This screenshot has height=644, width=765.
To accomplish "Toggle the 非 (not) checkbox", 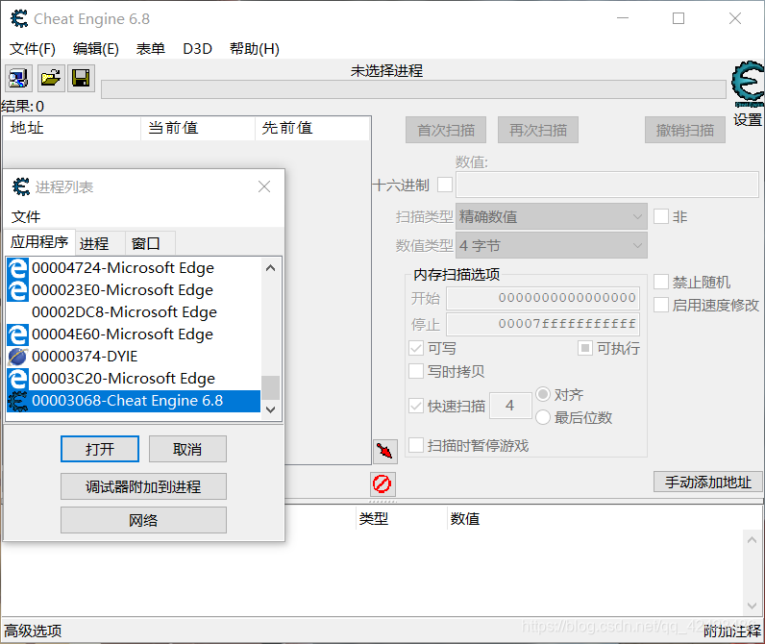I will click(x=661, y=216).
